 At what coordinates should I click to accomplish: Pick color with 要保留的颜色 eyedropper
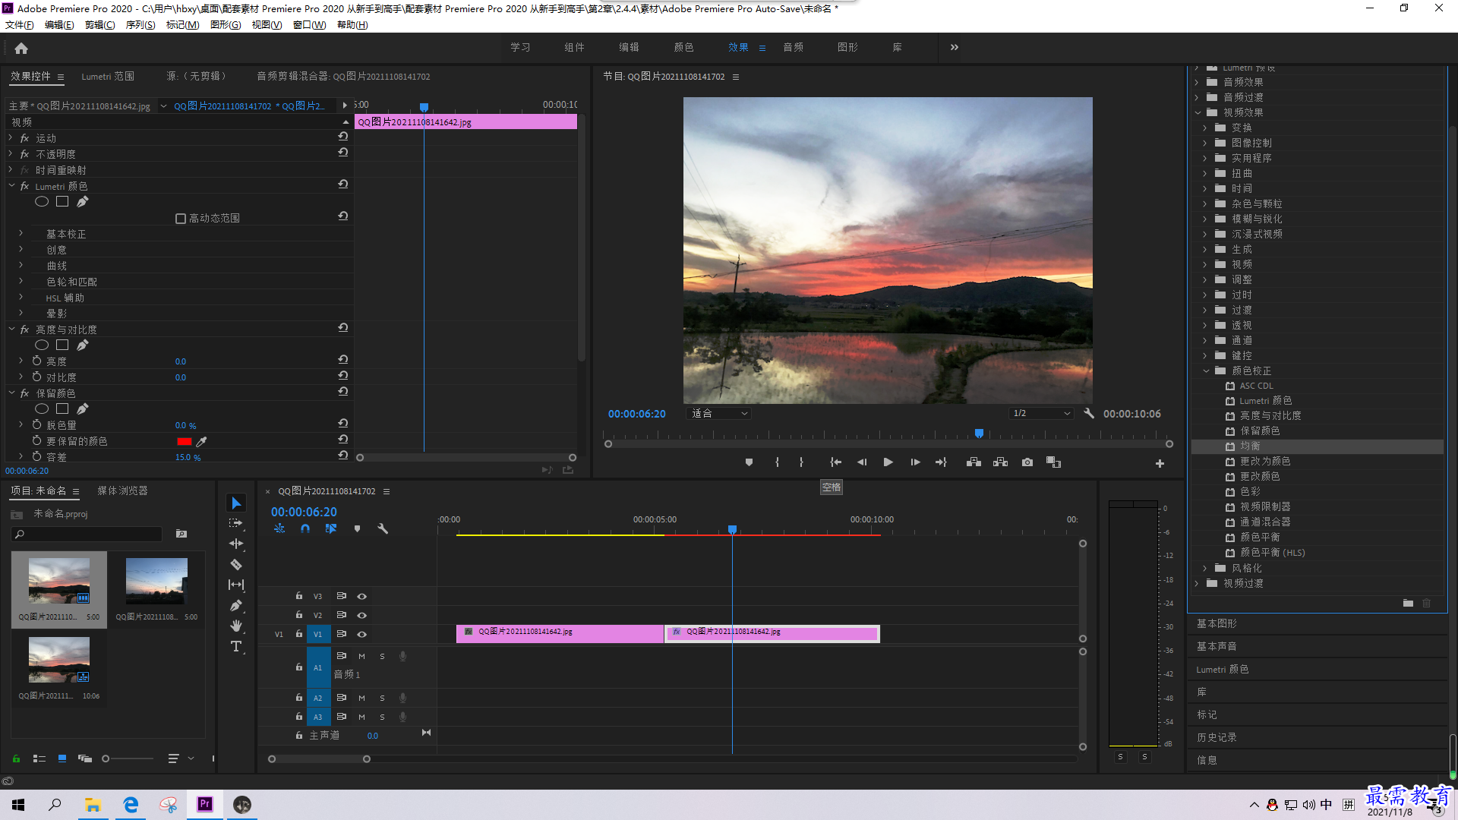[202, 441]
